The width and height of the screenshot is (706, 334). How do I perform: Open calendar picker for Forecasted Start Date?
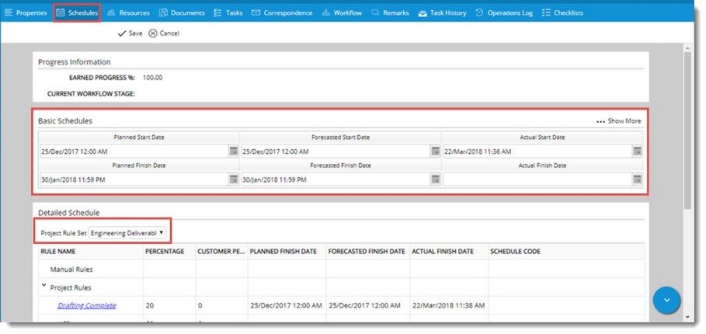(435, 151)
